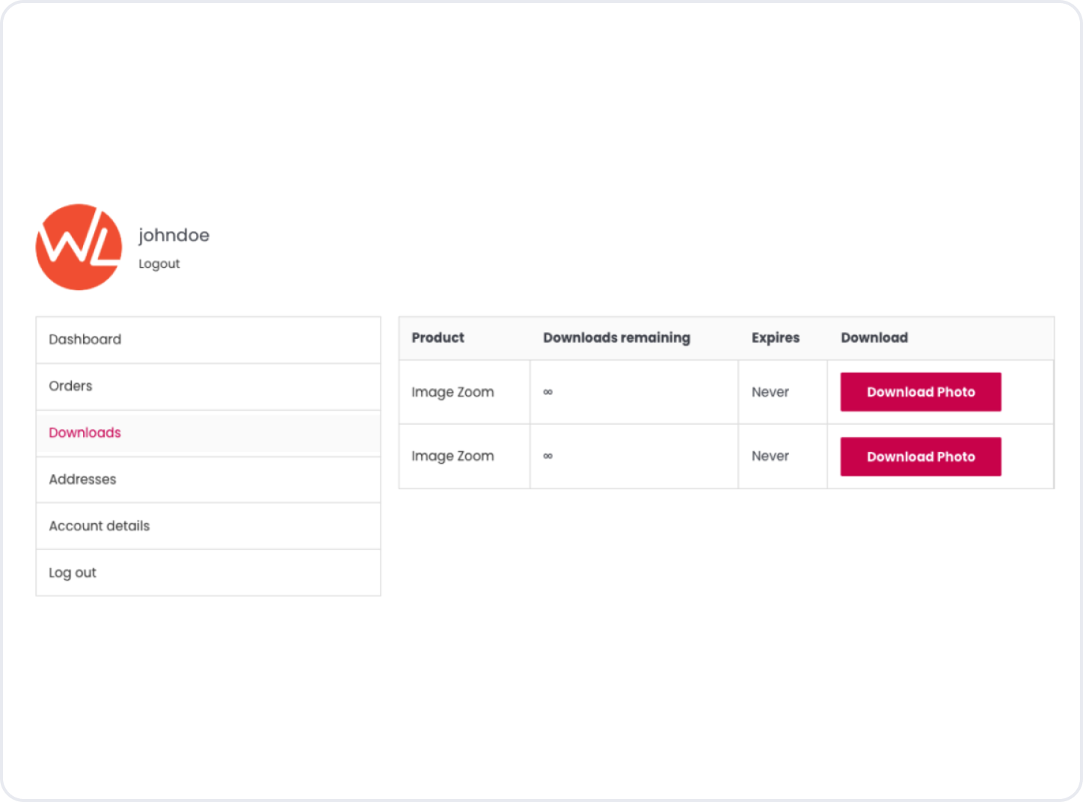Click the Downloads remaining column header

[x=616, y=337]
